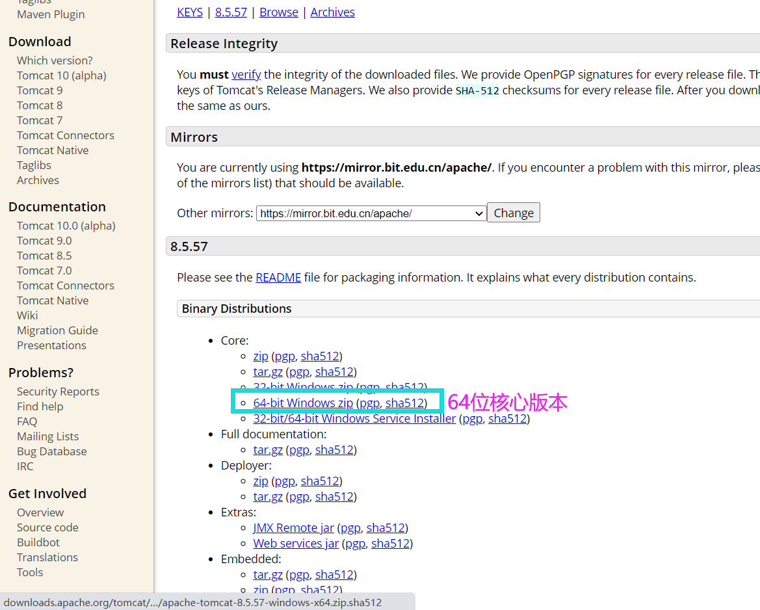Download the Deployer tar.gz
This screenshot has height=610, width=760.
[x=268, y=497]
